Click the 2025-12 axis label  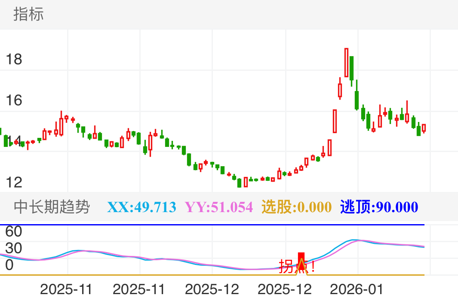pyautogui.click(x=212, y=289)
